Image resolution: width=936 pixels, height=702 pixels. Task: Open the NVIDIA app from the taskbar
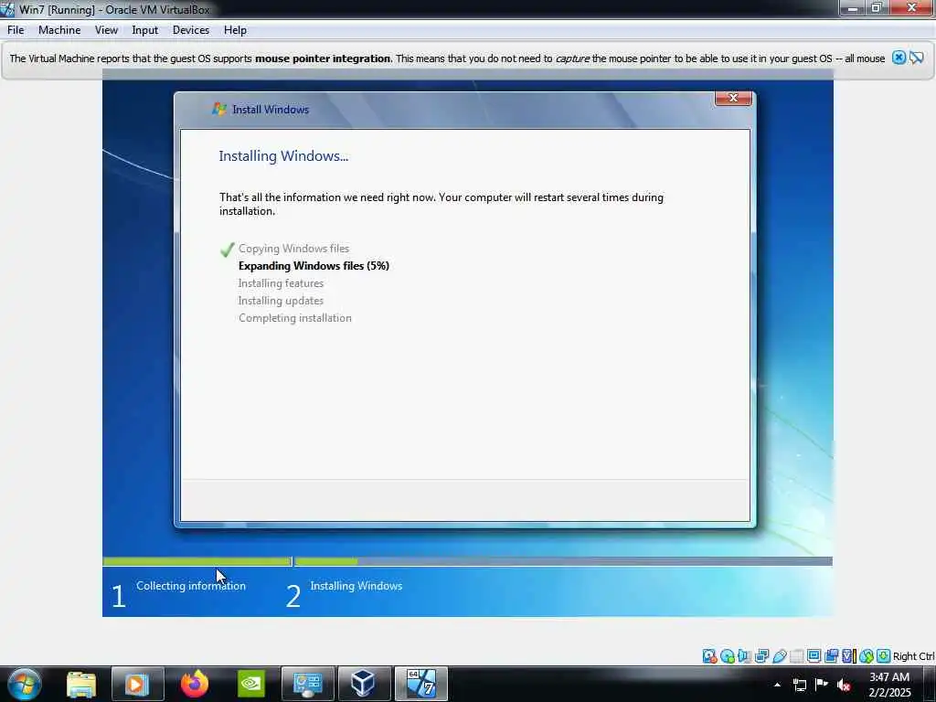251,684
